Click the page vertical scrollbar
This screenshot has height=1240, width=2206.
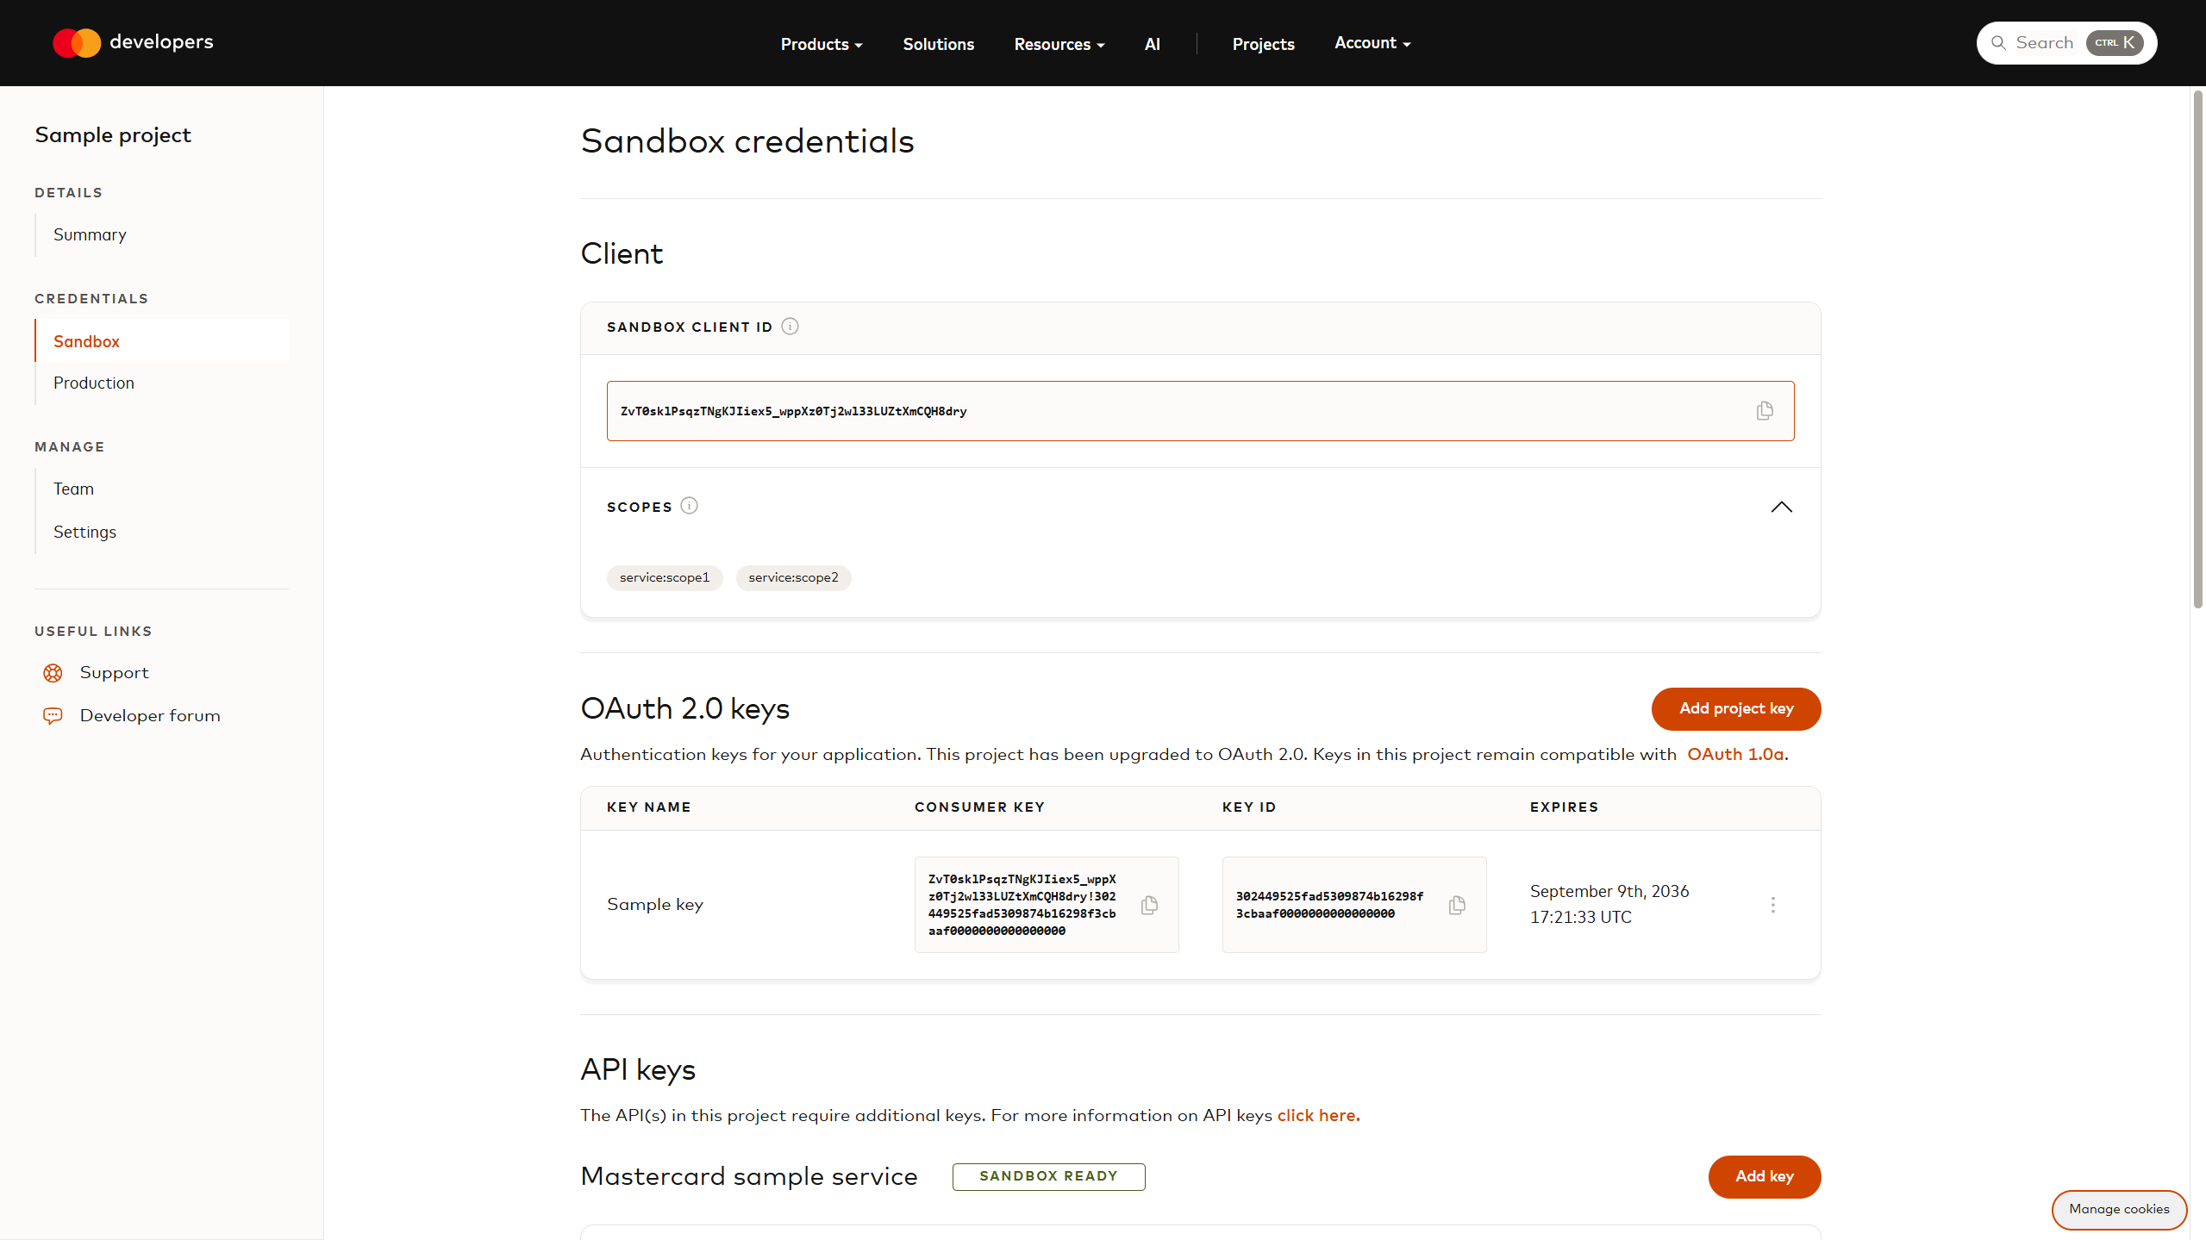(2197, 345)
